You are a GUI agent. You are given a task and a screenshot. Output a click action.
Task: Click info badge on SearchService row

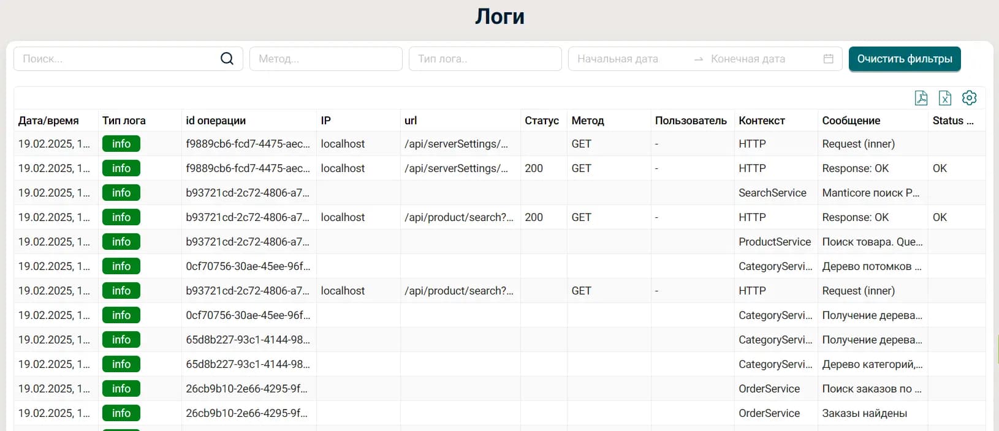click(121, 193)
